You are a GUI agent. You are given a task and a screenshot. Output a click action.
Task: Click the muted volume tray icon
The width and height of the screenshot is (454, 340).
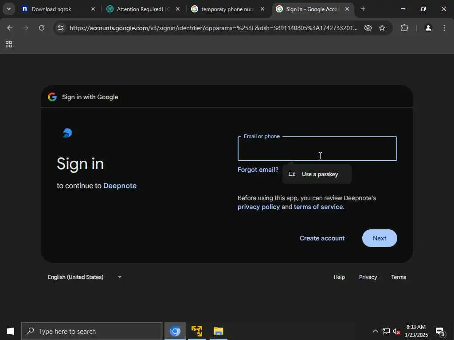pos(396,331)
